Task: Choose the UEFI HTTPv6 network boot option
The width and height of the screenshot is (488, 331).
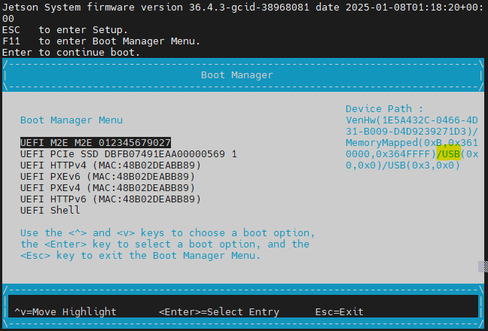Action: (x=111, y=199)
